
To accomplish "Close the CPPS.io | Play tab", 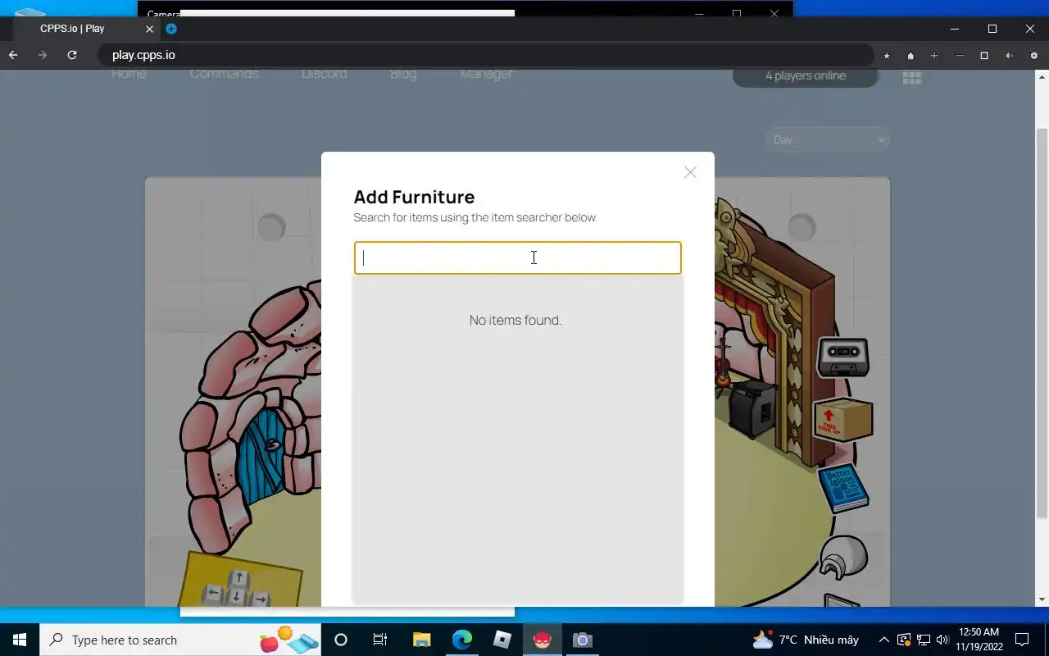I will pyautogui.click(x=149, y=29).
